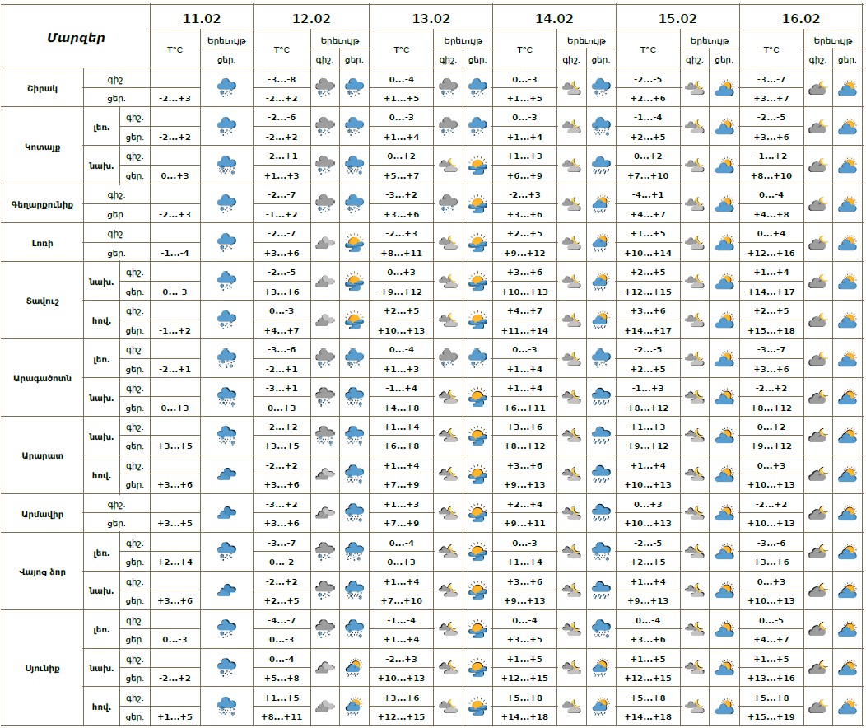Screen dimensions: 866x728
Task: Click Արմավիր's daytime rain icon for 14.02
Action: [x=601, y=514]
